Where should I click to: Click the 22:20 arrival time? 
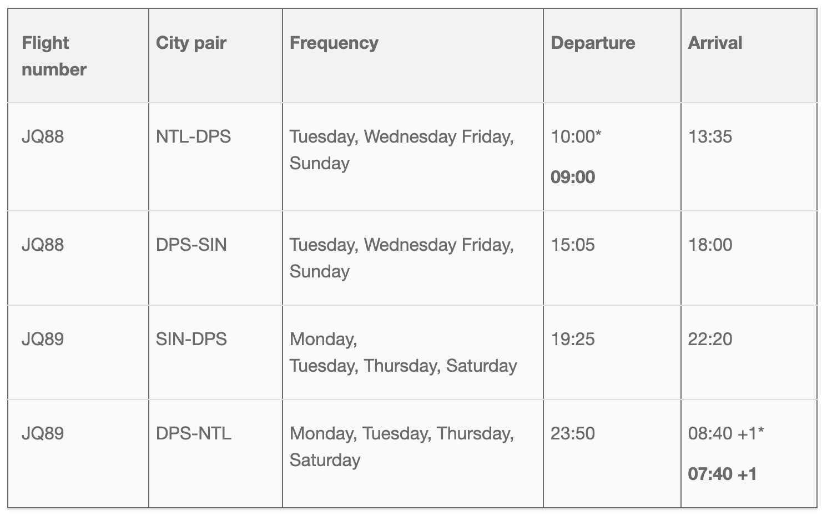tap(710, 339)
